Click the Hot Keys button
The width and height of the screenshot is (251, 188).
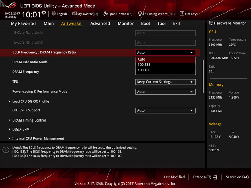(x=189, y=14)
